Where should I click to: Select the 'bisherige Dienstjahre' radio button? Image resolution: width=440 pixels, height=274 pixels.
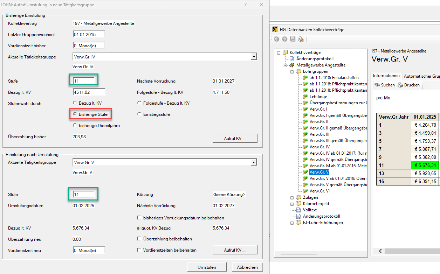pyautogui.click(x=75, y=125)
